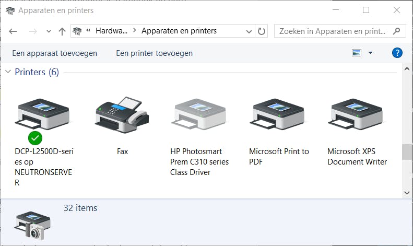The width and height of the screenshot is (413, 246).
Task: Click the scrollbar down arrow
Action: [x=407, y=193]
